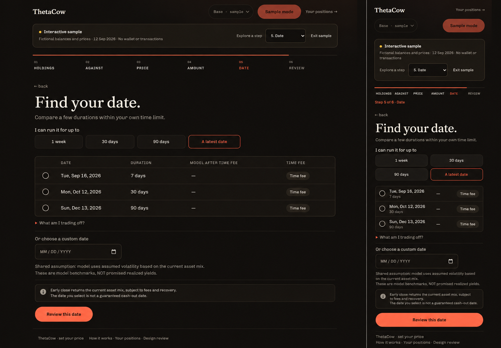501x348 pixels.
Task: Open Your positions link in left header
Action: click(x=321, y=12)
